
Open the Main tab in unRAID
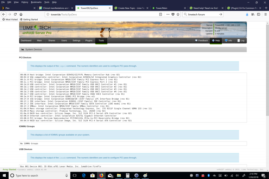click(39, 41)
